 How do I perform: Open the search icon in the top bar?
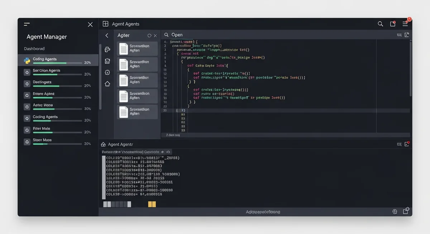(x=380, y=24)
